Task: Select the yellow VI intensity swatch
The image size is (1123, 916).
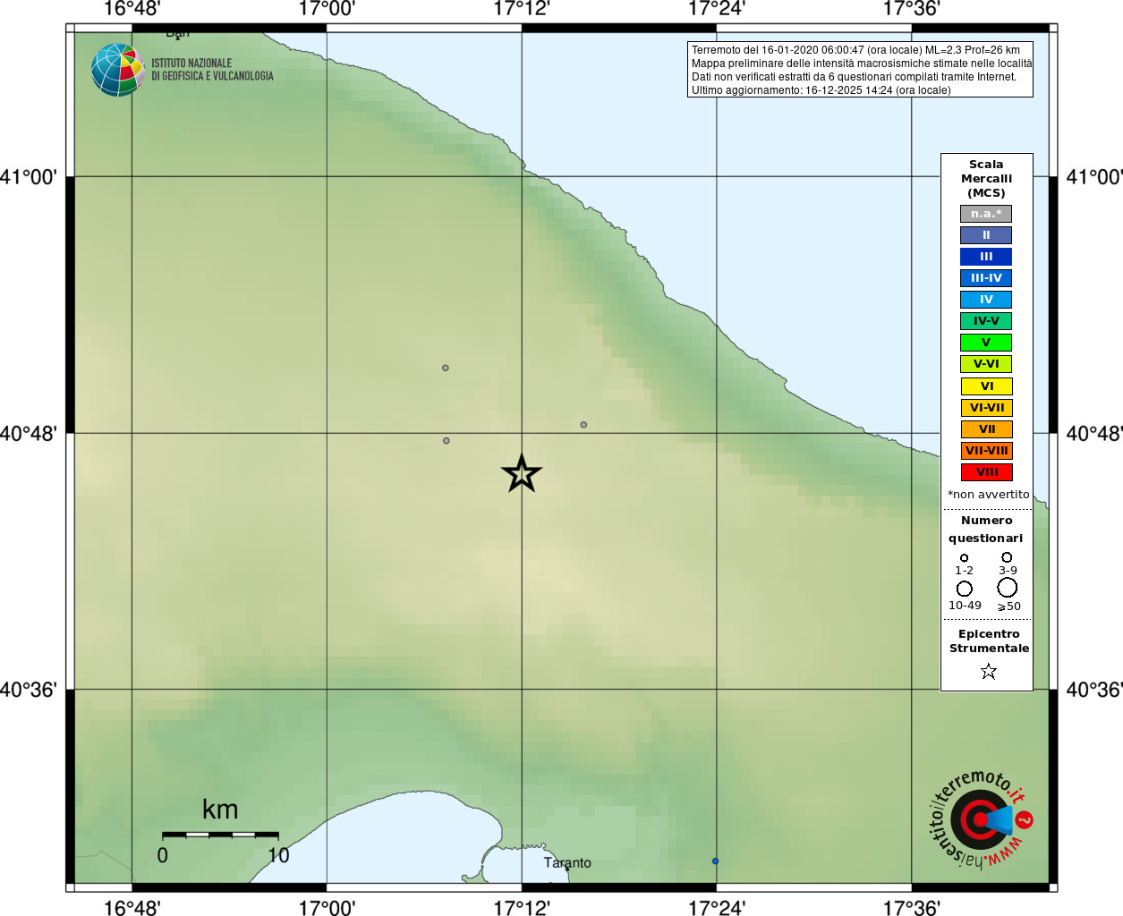Action: pyautogui.click(x=987, y=386)
